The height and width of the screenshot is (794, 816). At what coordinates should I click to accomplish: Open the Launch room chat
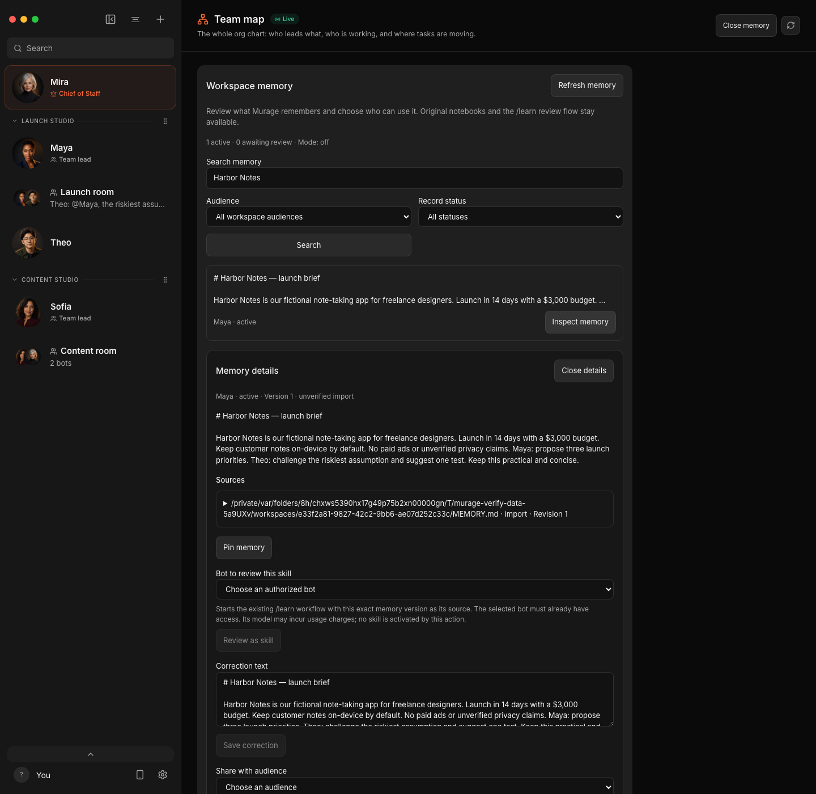91,198
